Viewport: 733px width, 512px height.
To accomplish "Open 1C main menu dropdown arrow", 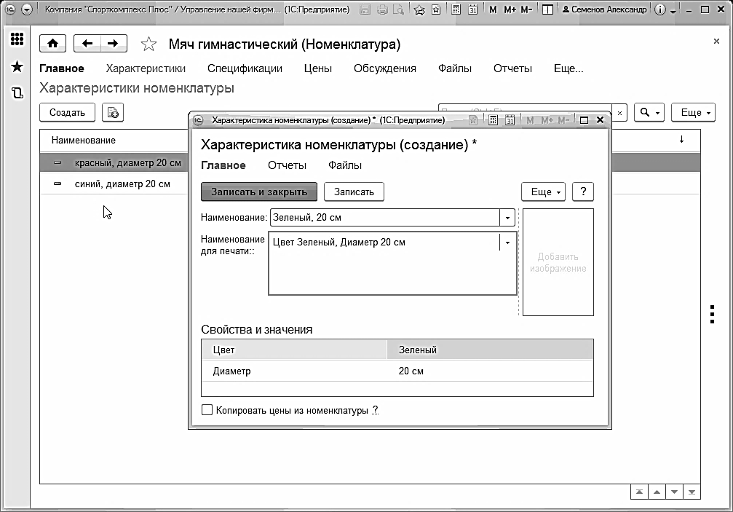I will pyautogui.click(x=27, y=9).
